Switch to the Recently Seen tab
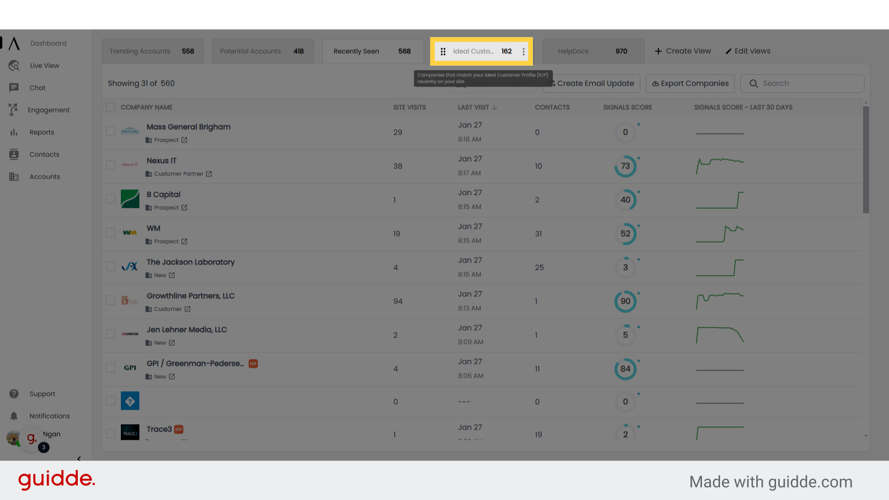The image size is (889, 500). point(373,51)
